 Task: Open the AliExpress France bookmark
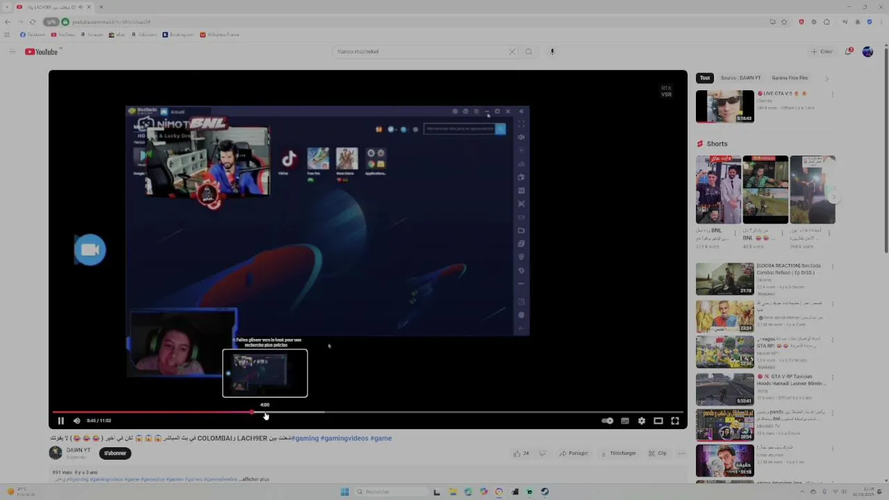coord(219,35)
